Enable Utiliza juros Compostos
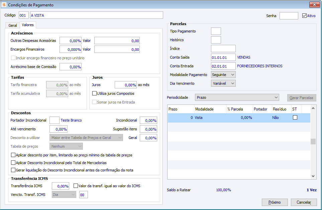 click(95, 93)
